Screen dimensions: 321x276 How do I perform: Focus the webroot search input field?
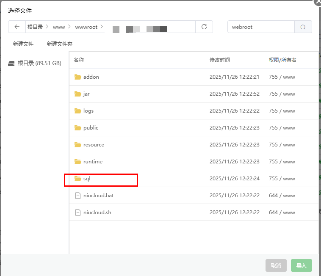261,27
